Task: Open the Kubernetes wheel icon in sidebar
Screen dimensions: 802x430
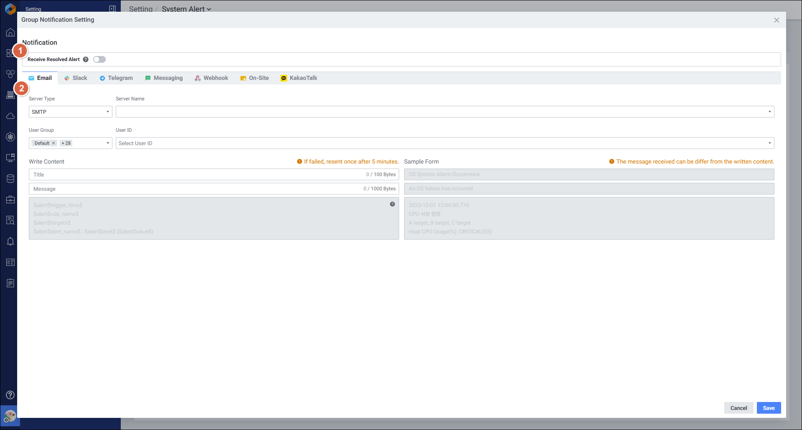Action: [10, 137]
